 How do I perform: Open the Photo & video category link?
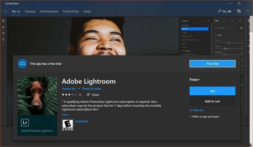[91, 89]
